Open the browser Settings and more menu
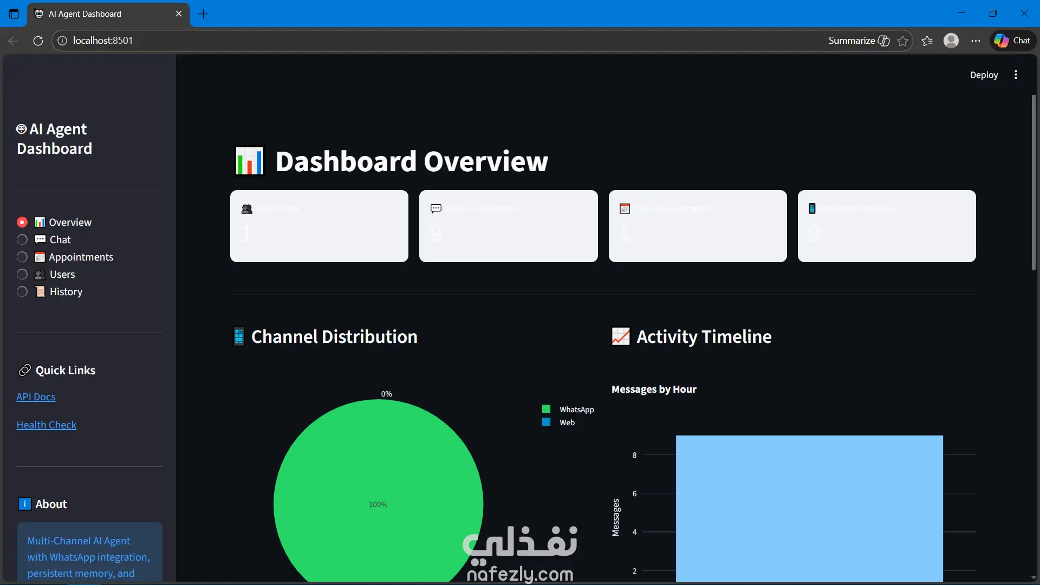The height and width of the screenshot is (585, 1040). [976, 41]
